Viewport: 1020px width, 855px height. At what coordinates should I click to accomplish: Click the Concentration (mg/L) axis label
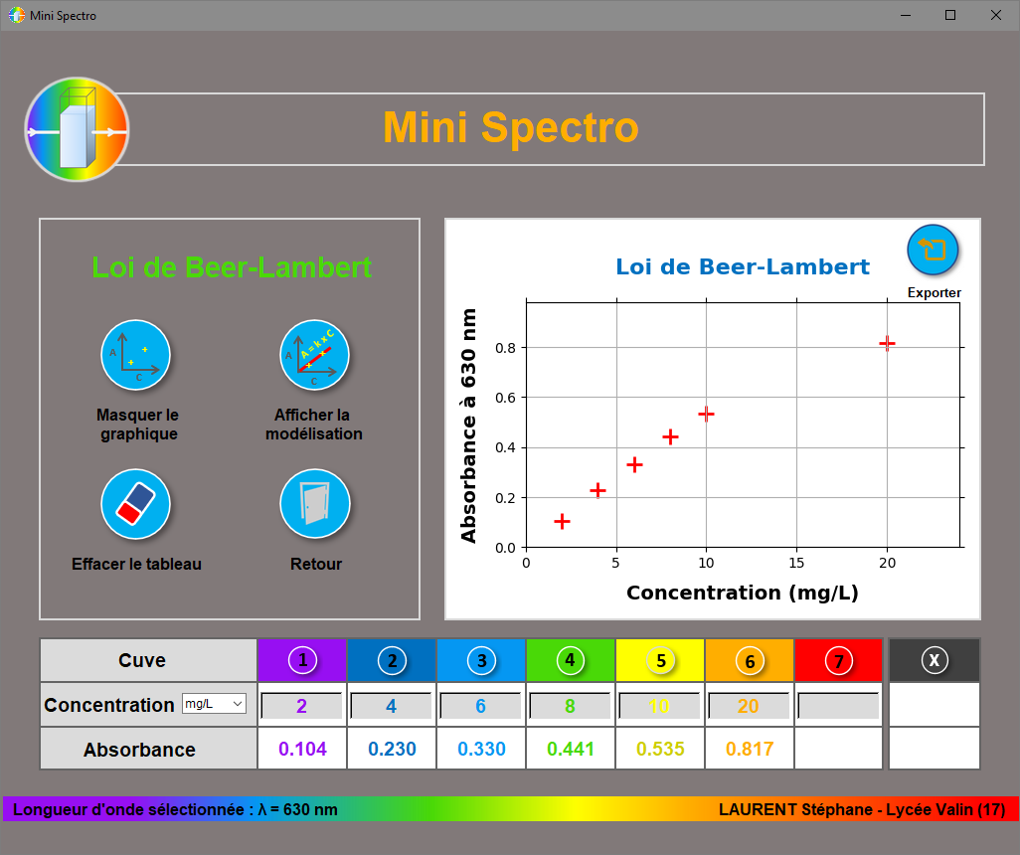pos(743,593)
